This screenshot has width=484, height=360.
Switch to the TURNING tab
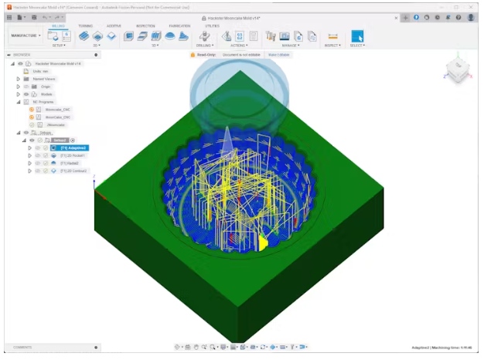(85, 25)
